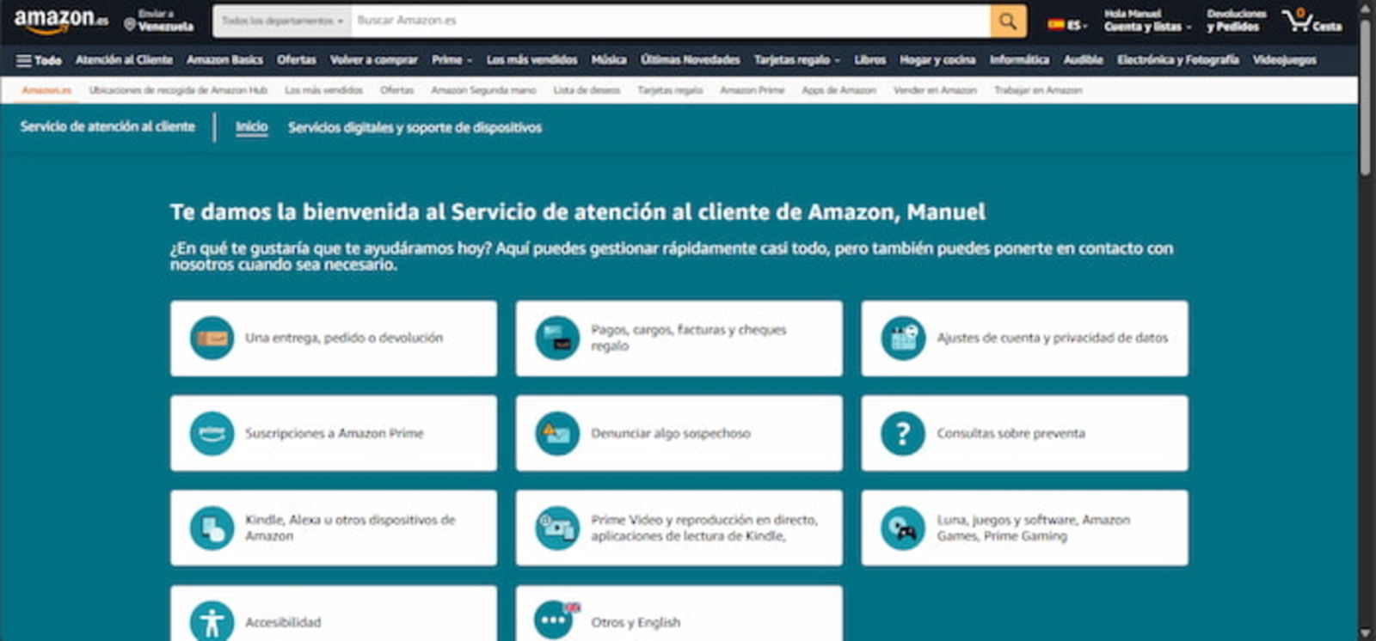The width and height of the screenshot is (1376, 641).
Task: Open the Todo hamburger menu
Action: (x=39, y=60)
